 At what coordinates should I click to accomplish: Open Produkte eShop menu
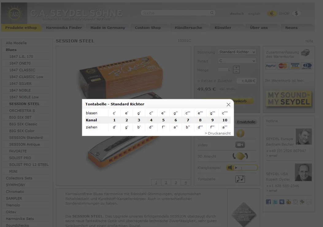(21, 28)
